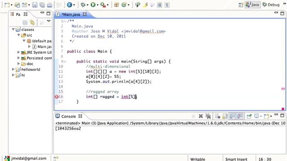Click Collapse All in Package Explorer
The width and height of the screenshot is (287, 161).
pos(25,22)
